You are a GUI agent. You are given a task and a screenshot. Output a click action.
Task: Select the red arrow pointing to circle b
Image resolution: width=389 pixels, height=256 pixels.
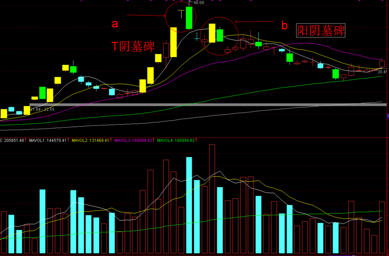click(254, 21)
